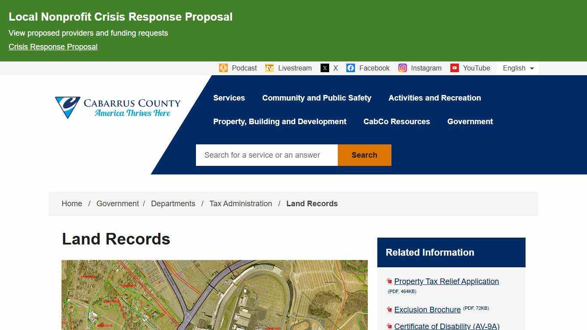Click the Facebook icon
This screenshot has width=587, height=330.
coord(351,68)
